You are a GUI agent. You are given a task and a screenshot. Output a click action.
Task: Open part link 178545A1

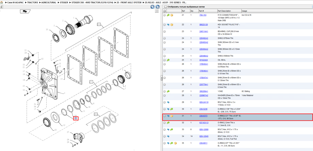(x=204, y=64)
